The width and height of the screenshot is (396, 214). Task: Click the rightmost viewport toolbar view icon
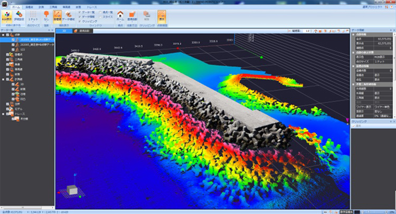coord(347,31)
